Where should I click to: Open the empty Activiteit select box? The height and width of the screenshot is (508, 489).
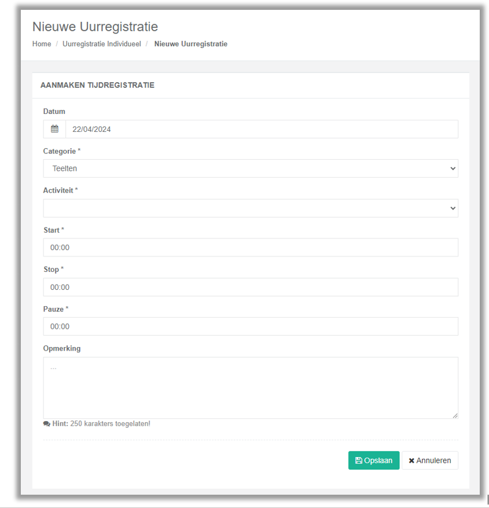[251, 208]
